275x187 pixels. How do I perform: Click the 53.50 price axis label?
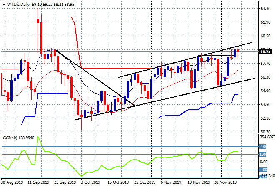(x=265, y=104)
